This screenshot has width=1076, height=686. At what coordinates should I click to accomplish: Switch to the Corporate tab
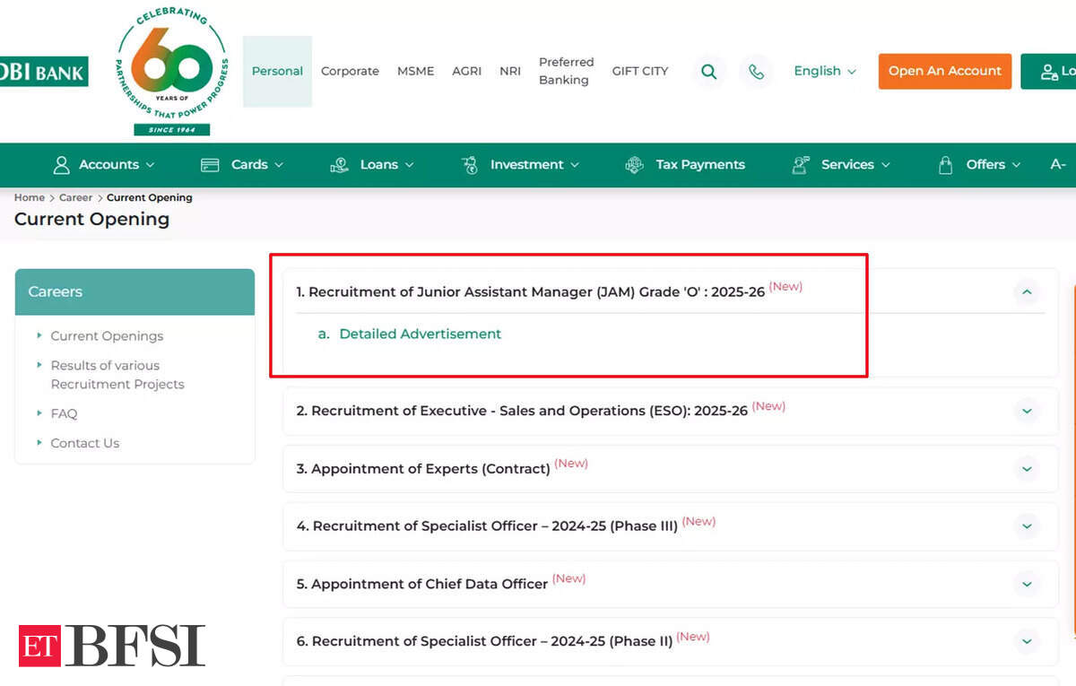tap(350, 72)
